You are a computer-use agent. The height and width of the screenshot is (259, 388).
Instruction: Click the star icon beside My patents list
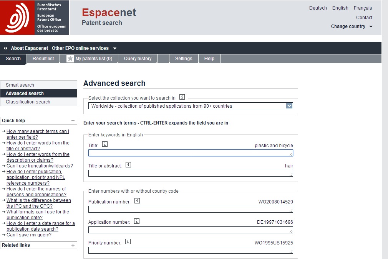pyautogui.click(x=70, y=59)
